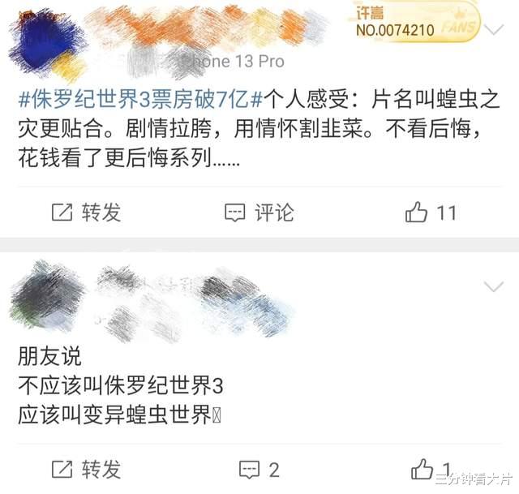Image resolution: width=519 pixels, height=494 pixels.
Task: Expand the second post's chevron menu
Action: click(x=494, y=286)
